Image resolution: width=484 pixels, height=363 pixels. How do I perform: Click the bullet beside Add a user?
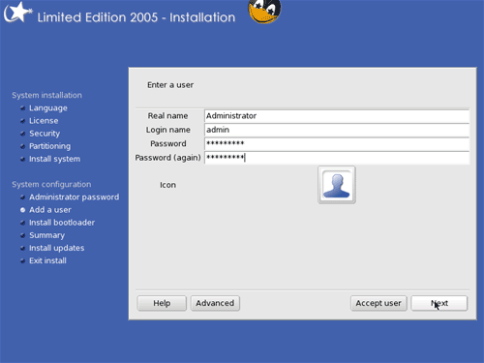point(22,210)
